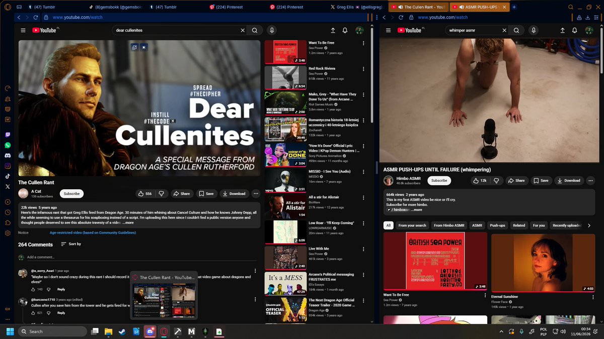Subscribe to the A Cat channel
The height and width of the screenshot is (339, 604).
71,193
